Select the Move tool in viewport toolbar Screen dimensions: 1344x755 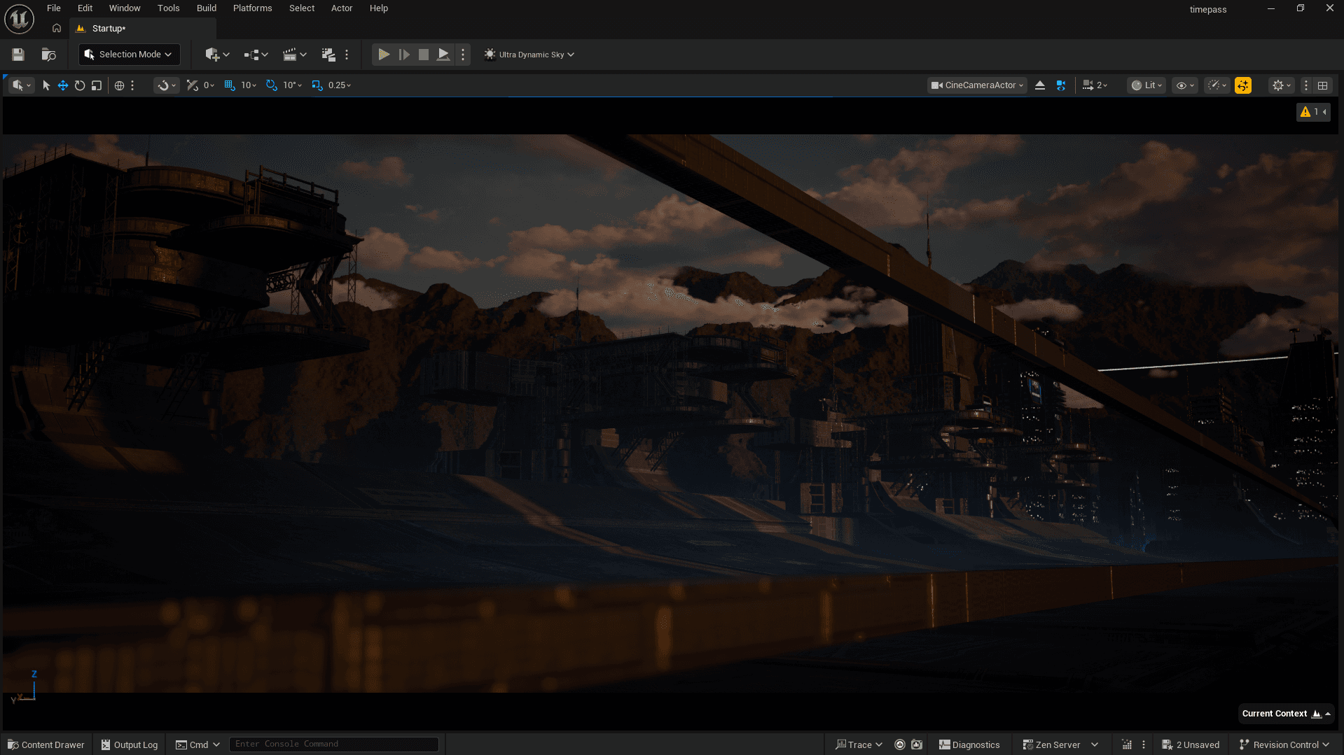point(62,85)
